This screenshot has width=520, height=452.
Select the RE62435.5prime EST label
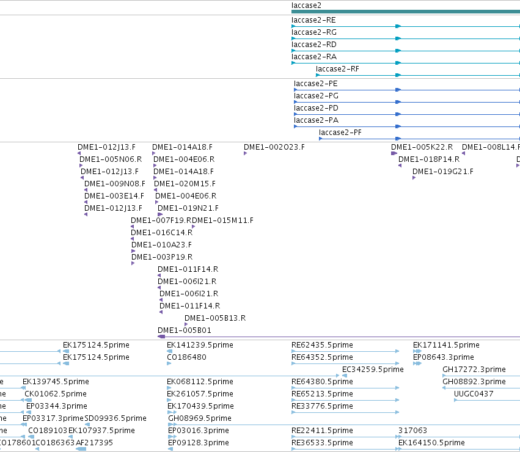pyautogui.click(x=322, y=345)
